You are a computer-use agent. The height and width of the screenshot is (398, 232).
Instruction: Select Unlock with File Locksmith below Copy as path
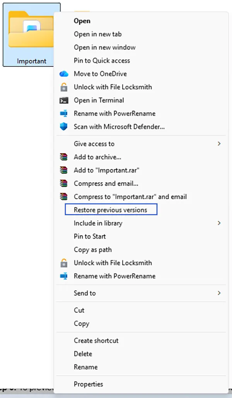[113, 263]
